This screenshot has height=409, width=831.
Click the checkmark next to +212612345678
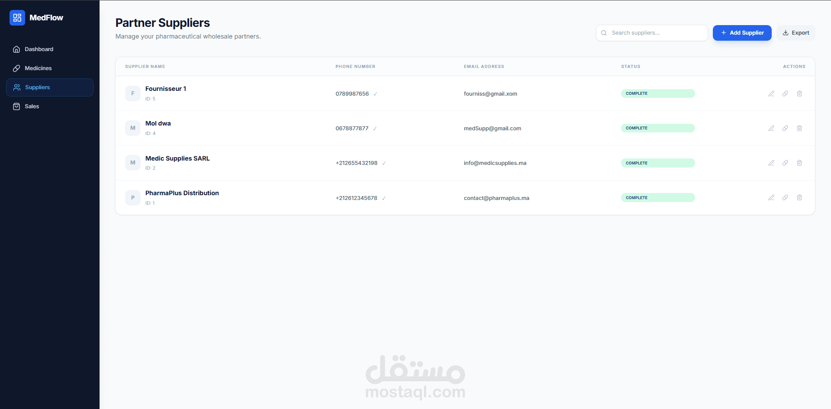(384, 198)
